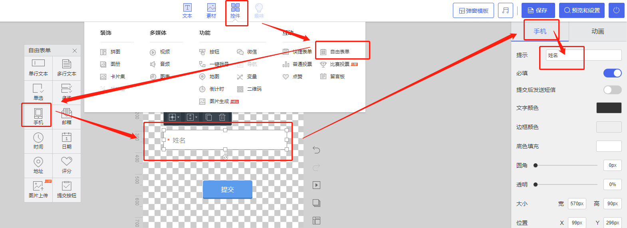Open the 素材 materials tool

coord(211,11)
